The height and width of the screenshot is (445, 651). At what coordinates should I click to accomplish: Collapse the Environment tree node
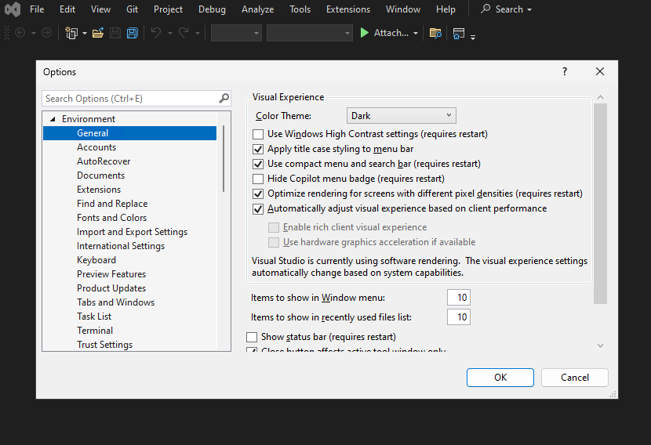pyautogui.click(x=53, y=119)
